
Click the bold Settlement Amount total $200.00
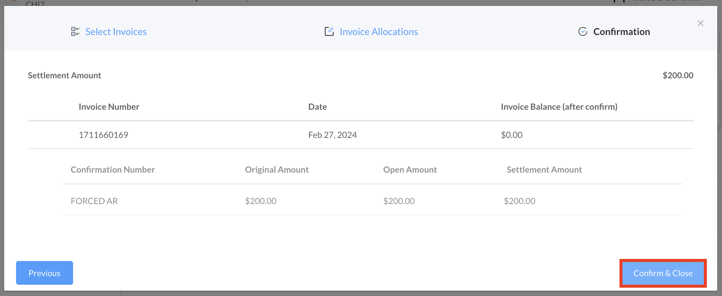click(678, 75)
